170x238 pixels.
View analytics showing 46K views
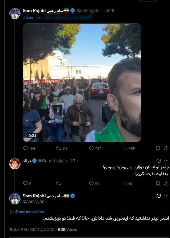(129, 148)
